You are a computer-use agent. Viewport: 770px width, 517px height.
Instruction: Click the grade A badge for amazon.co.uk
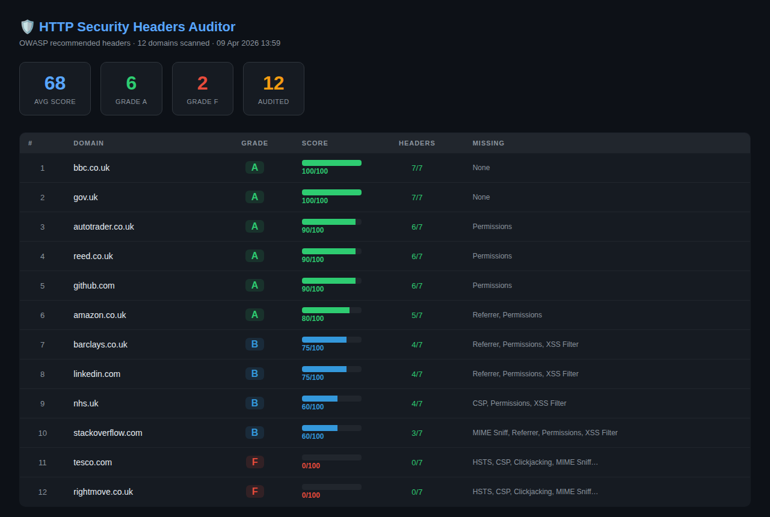(254, 314)
